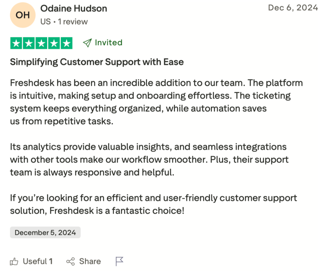Screen dimensions: 323x275
Task: Click the fourth green rating star
Action: [x=54, y=43]
